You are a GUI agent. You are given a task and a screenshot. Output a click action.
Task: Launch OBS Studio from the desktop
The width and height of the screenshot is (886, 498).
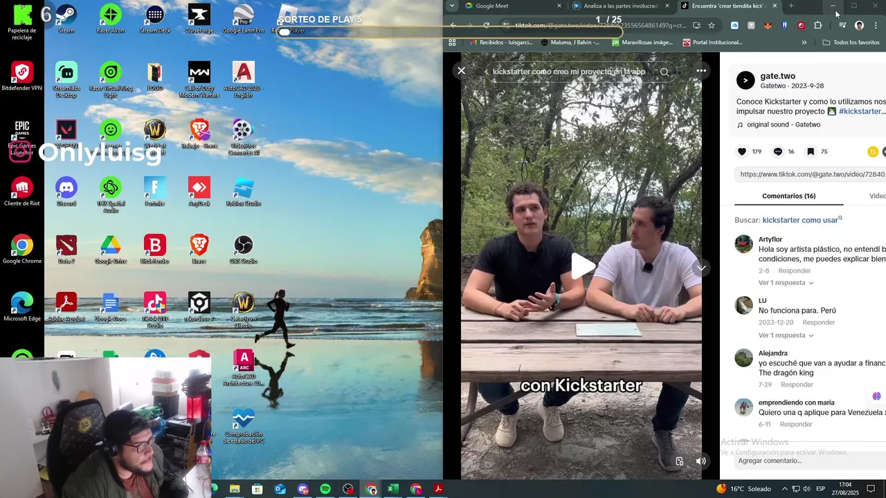pos(243,249)
